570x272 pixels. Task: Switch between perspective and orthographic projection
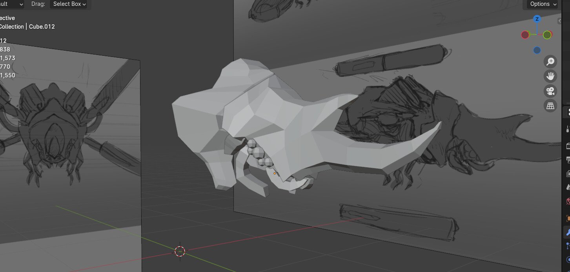[550, 106]
